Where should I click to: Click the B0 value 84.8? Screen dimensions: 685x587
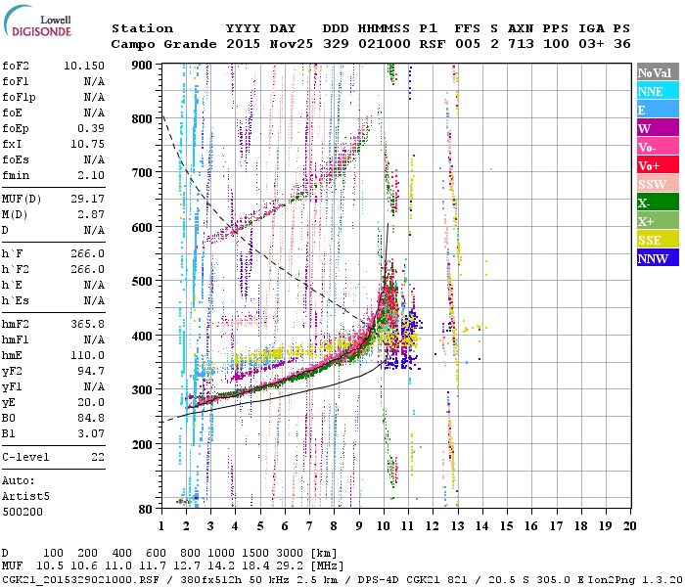(x=91, y=418)
